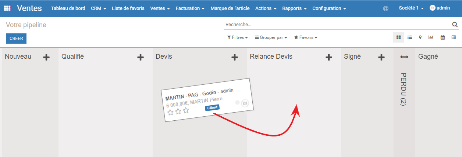Set first priority star on MARTIN card
The width and height of the screenshot is (462, 157).
click(170, 112)
